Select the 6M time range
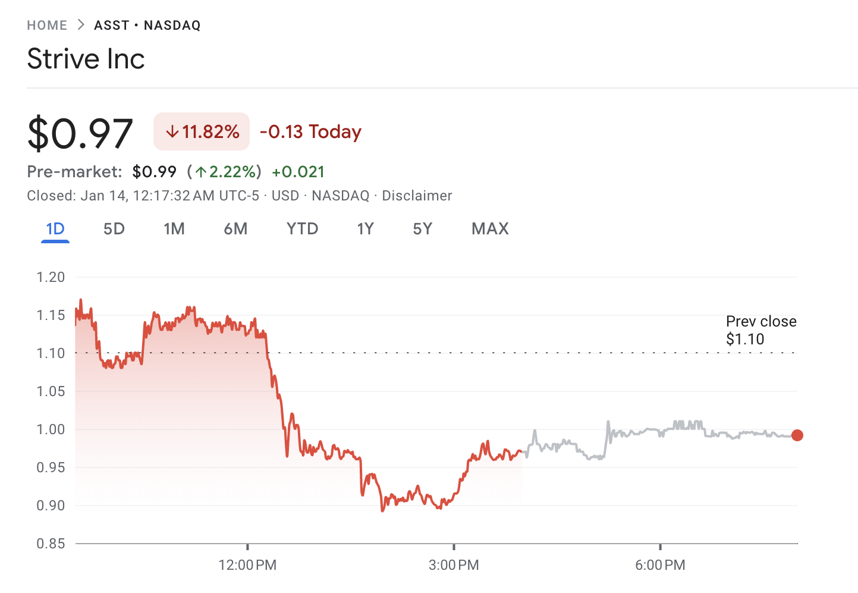858x593 pixels. click(x=235, y=229)
